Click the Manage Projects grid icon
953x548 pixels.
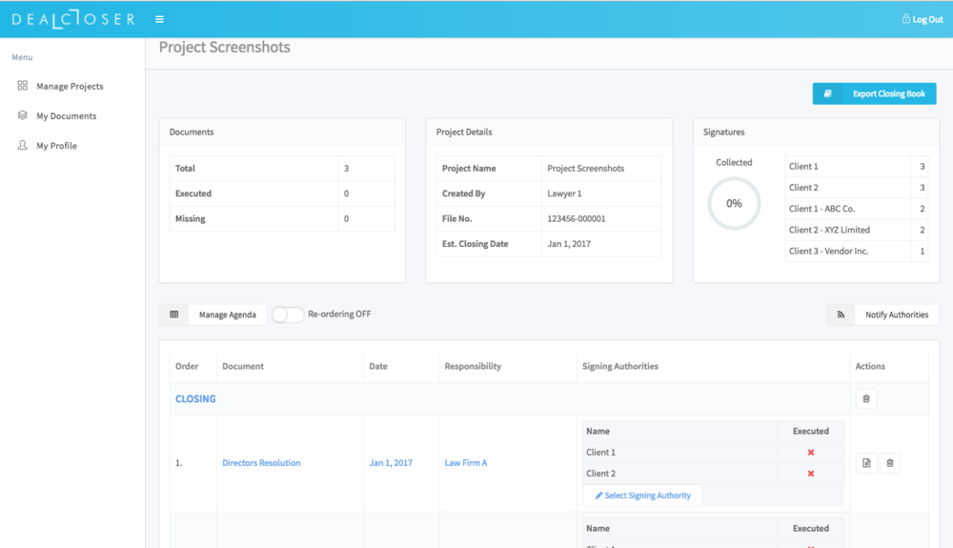pos(23,86)
